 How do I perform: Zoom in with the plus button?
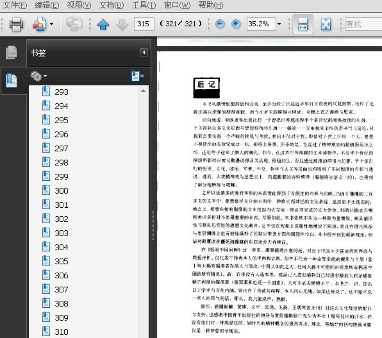pos(236,24)
